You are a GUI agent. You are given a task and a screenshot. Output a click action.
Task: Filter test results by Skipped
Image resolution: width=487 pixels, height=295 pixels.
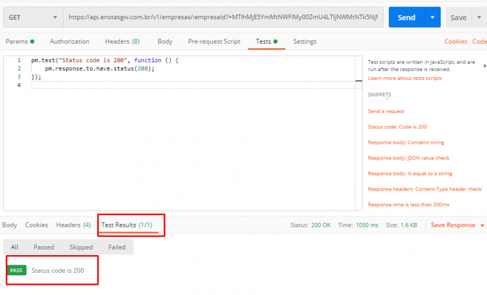[81, 247]
